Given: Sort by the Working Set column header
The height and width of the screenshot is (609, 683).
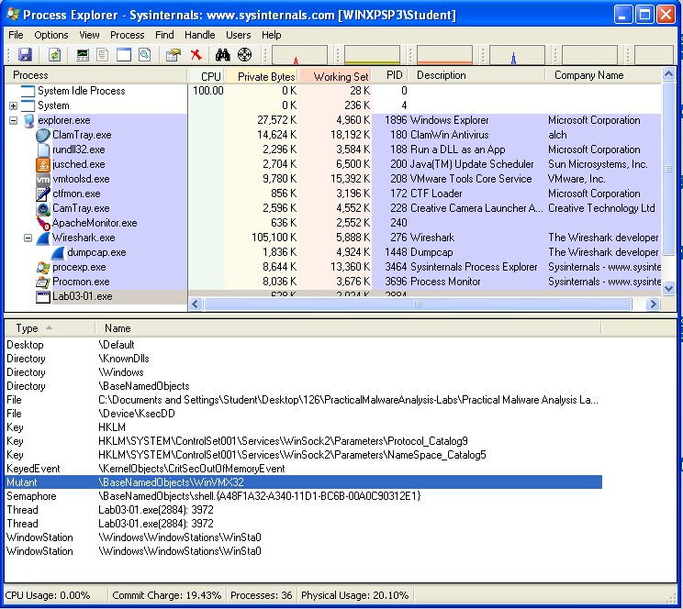Looking at the screenshot, I should click(335, 77).
